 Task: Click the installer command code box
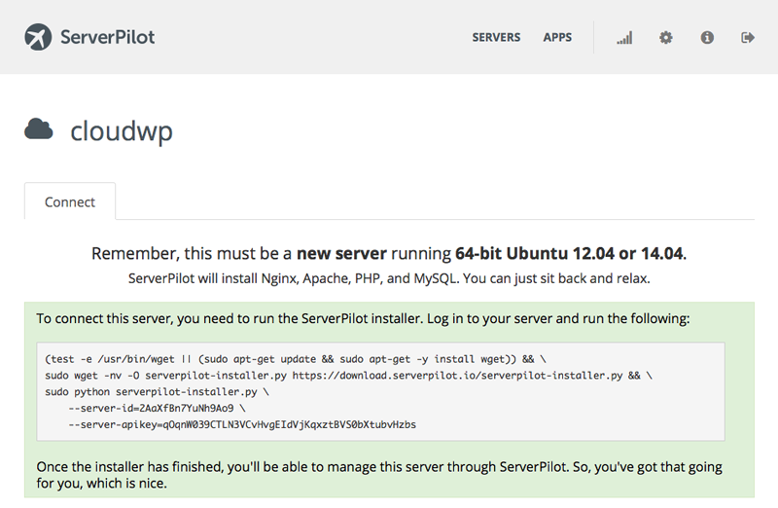point(380,391)
